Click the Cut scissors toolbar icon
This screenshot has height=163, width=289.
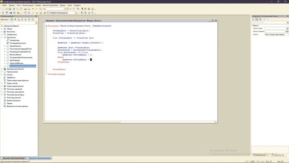pos(14,9)
